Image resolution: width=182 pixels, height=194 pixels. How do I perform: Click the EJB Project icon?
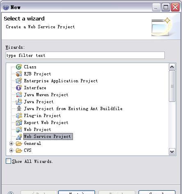(x=19, y=74)
